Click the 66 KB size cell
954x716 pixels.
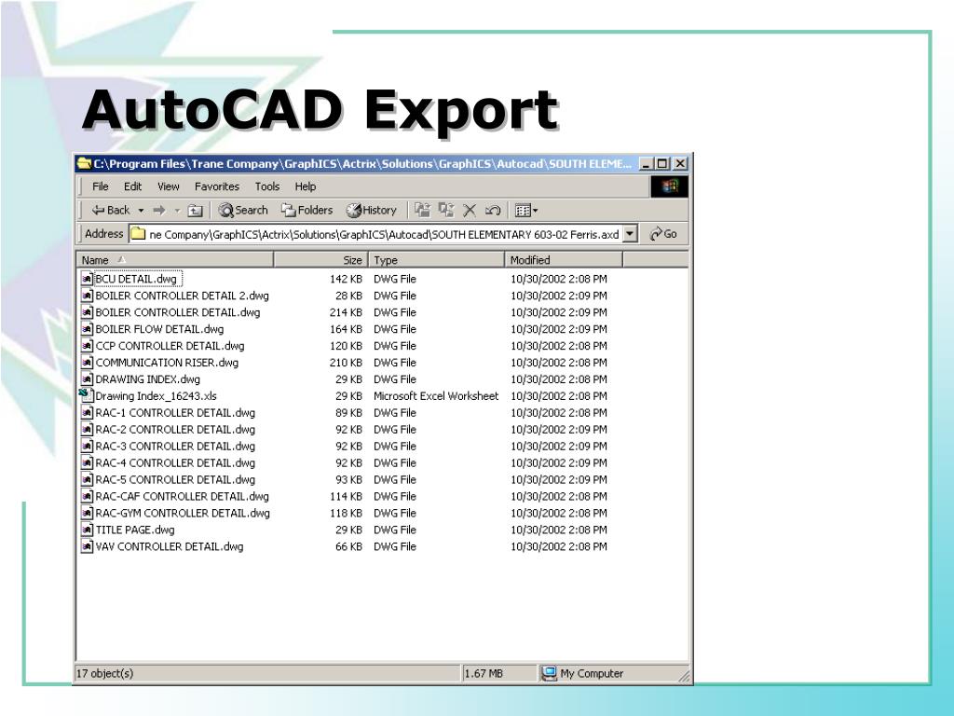pyautogui.click(x=348, y=546)
